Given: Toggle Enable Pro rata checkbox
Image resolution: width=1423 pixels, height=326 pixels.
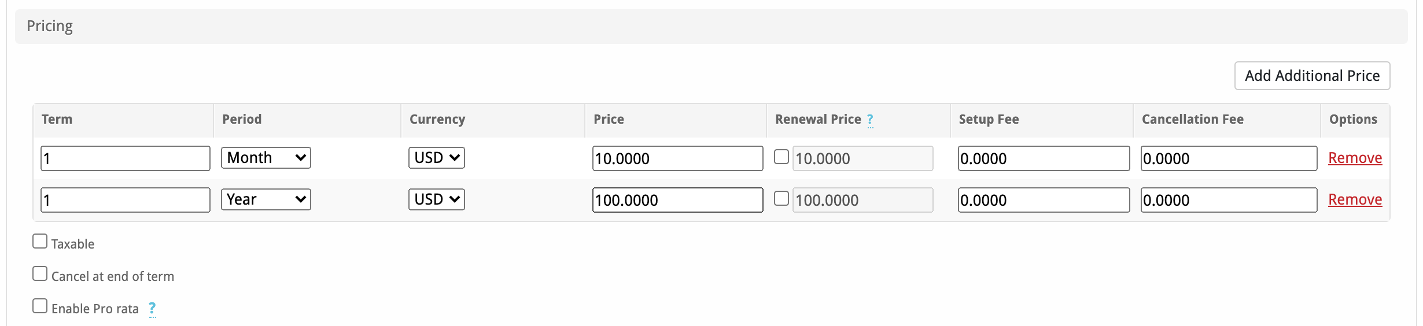Looking at the screenshot, I should point(40,306).
